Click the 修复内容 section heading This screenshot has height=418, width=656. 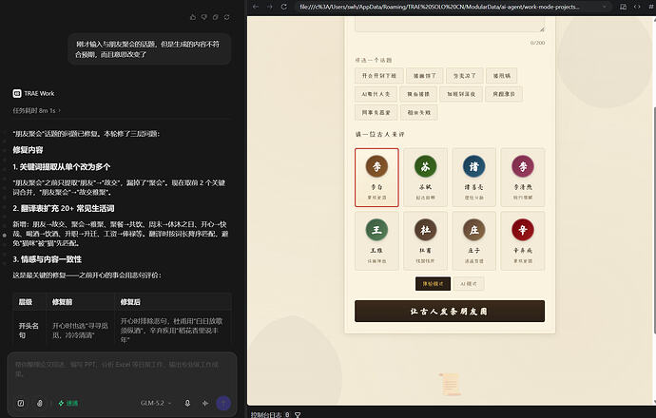[x=28, y=150]
